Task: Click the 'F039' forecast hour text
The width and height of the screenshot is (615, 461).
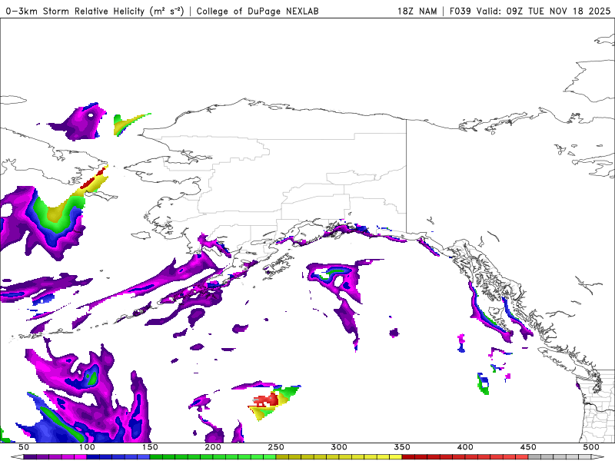Action: [460, 11]
